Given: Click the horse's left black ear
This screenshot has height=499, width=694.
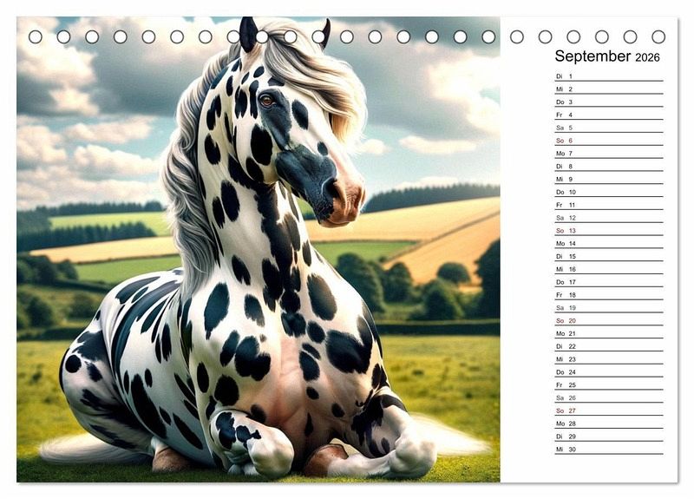Looking at the screenshot, I should (x=248, y=35).
